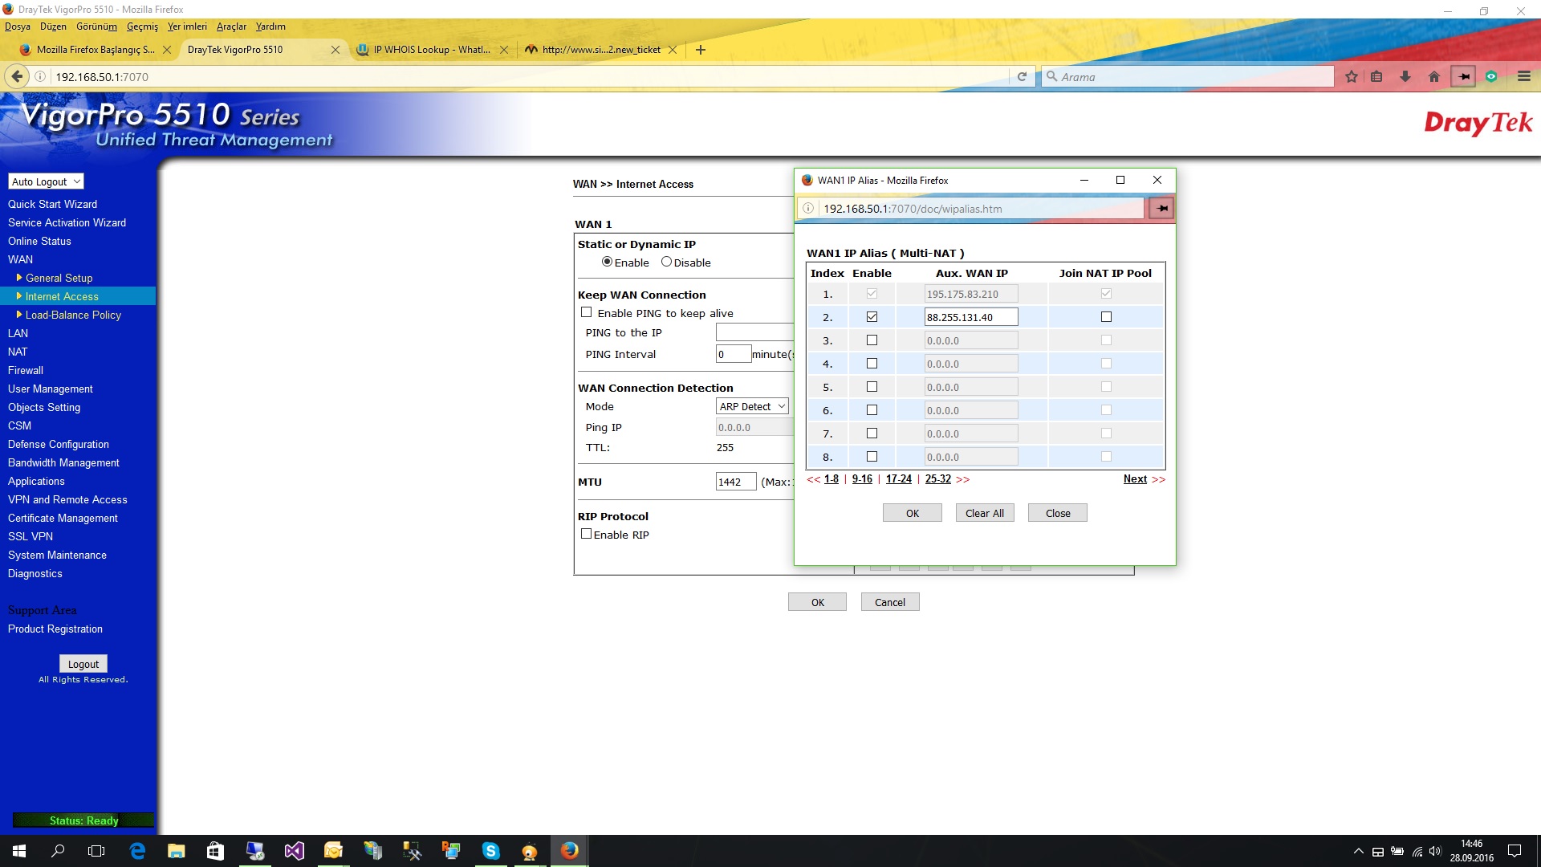Click the Clear All button
The width and height of the screenshot is (1541, 867).
[x=984, y=514]
